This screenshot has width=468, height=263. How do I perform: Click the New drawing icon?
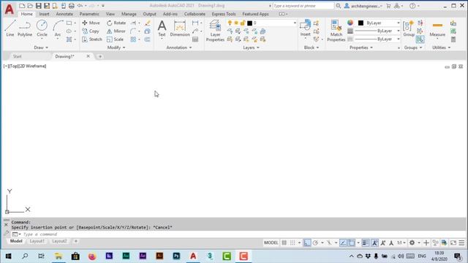click(22, 6)
